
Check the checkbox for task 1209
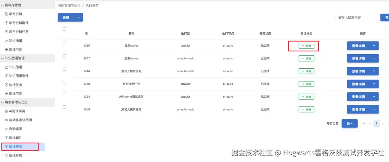64,107
